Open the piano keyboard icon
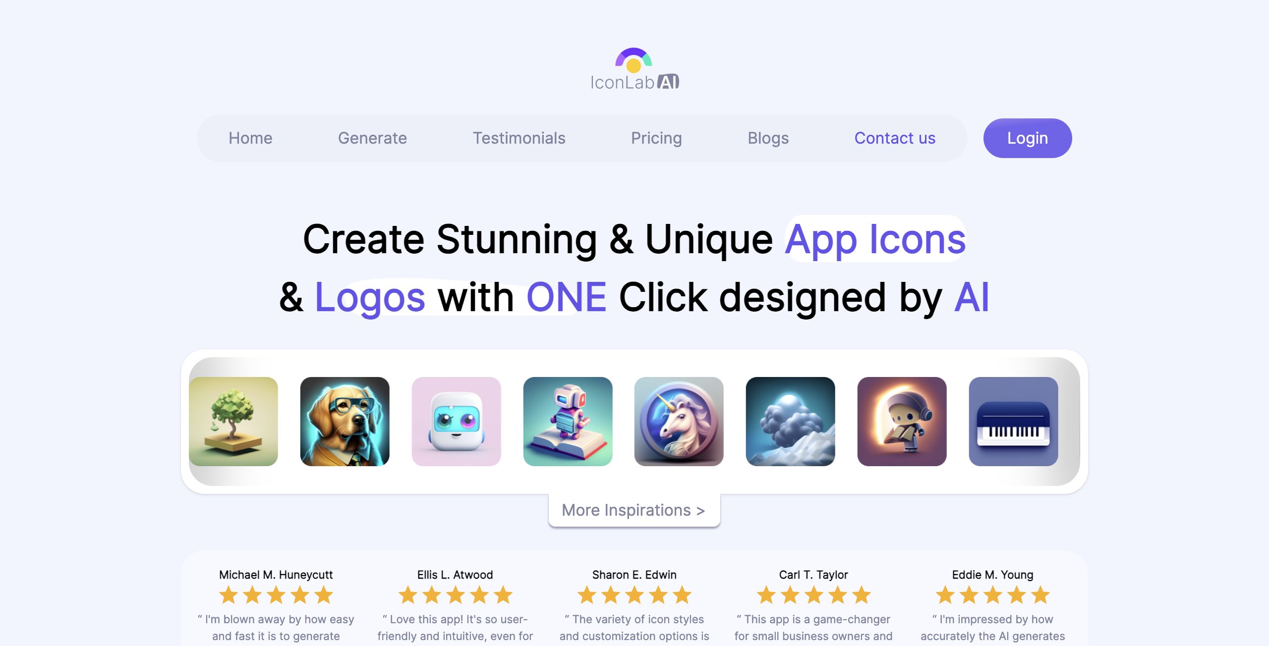 click(1014, 422)
